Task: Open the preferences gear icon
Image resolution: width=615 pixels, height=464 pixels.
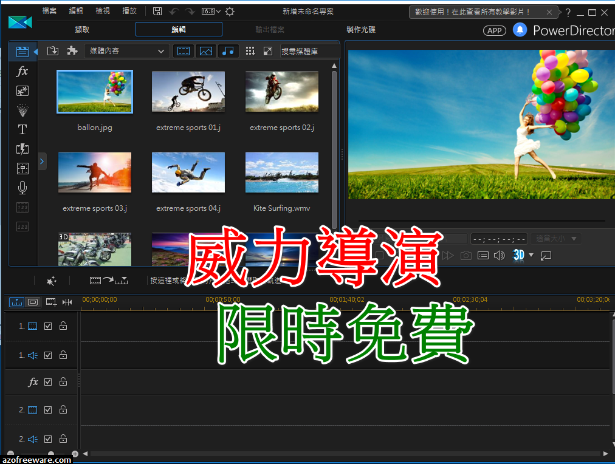Action: [230, 12]
